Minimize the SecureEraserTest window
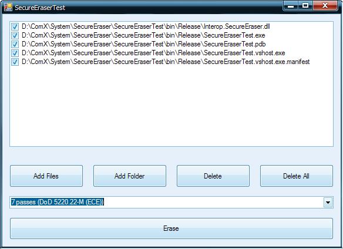 click(291, 6)
